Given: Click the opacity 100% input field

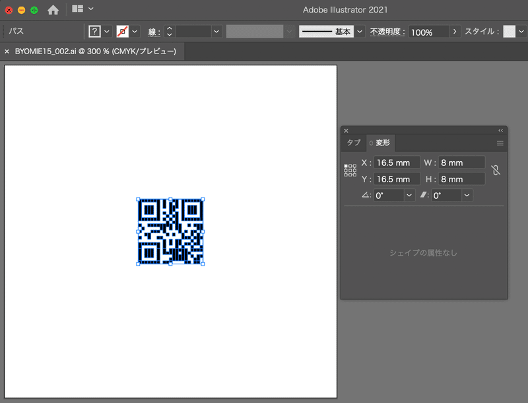Looking at the screenshot, I should [429, 32].
